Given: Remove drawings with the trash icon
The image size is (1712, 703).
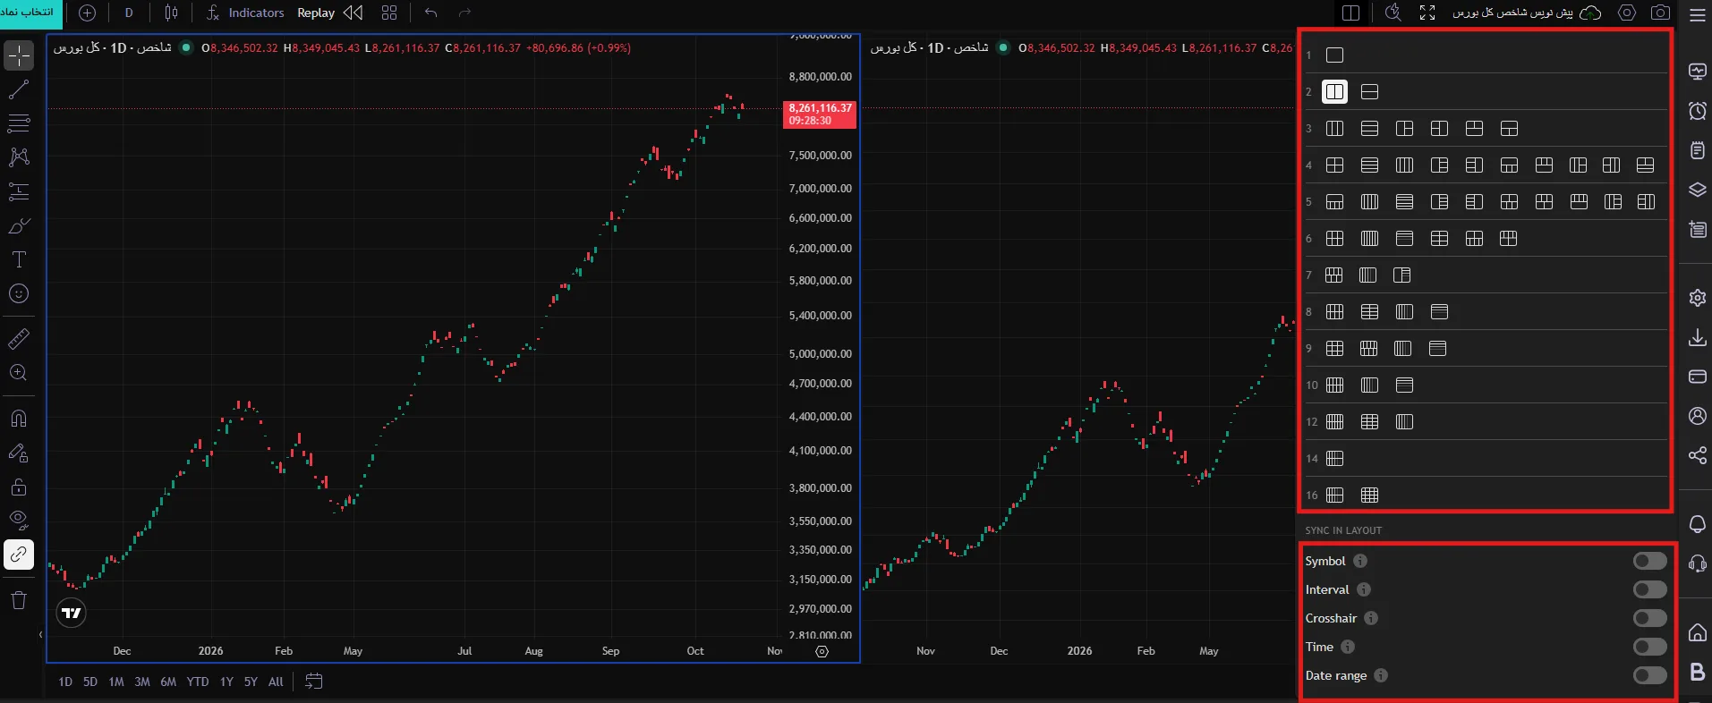Looking at the screenshot, I should click(19, 600).
